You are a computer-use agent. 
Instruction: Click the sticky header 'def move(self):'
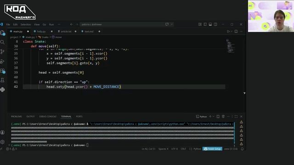tap(45, 46)
